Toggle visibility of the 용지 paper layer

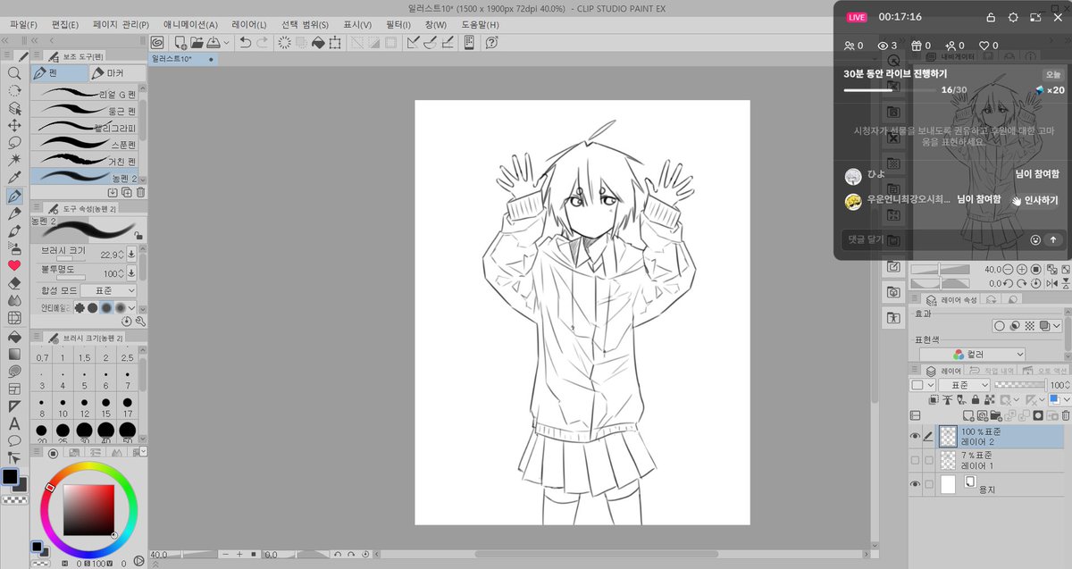click(x=915, y=484)
